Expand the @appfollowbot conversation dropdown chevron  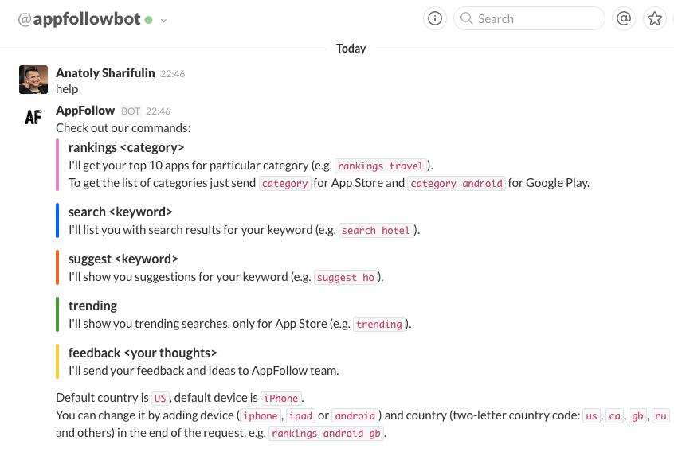pyautogui.click(x=163, y=21)
